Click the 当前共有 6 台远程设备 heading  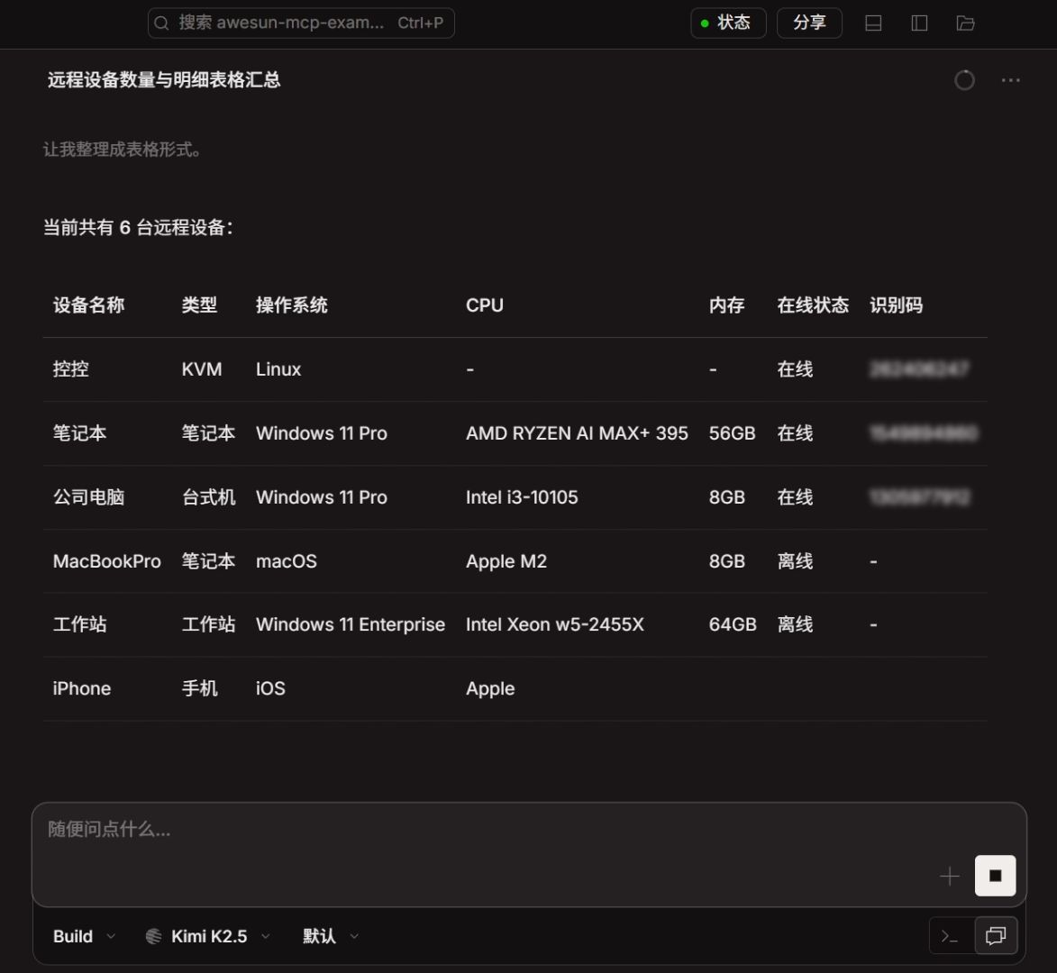coord(138,228)
